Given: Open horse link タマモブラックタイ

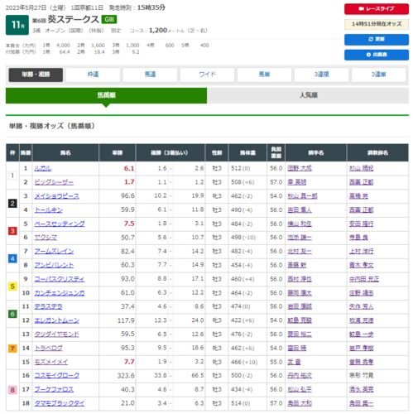Looking at the screenshot, I should [60, 403].
